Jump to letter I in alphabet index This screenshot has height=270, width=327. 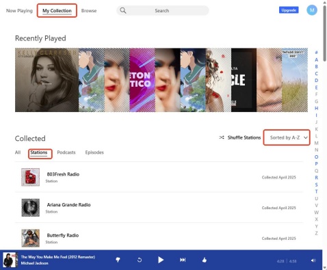tap(316, 115)
